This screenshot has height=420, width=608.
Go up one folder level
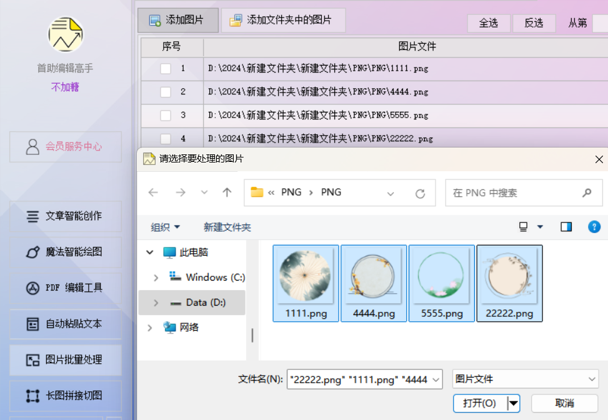(x=227, y=192)
